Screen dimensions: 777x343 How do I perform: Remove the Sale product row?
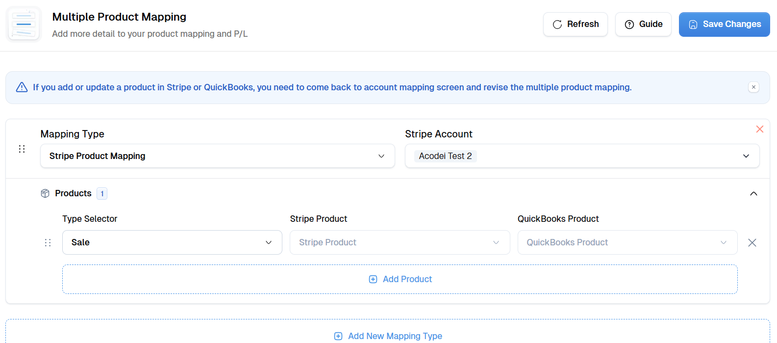point(752,242)
